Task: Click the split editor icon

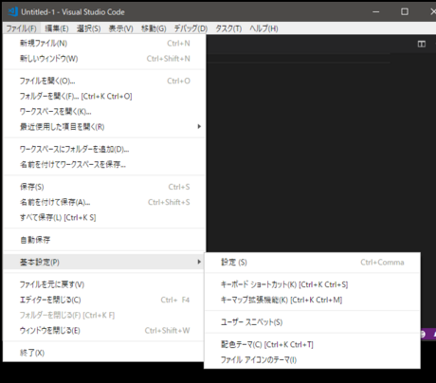Action: click(422, 44)
